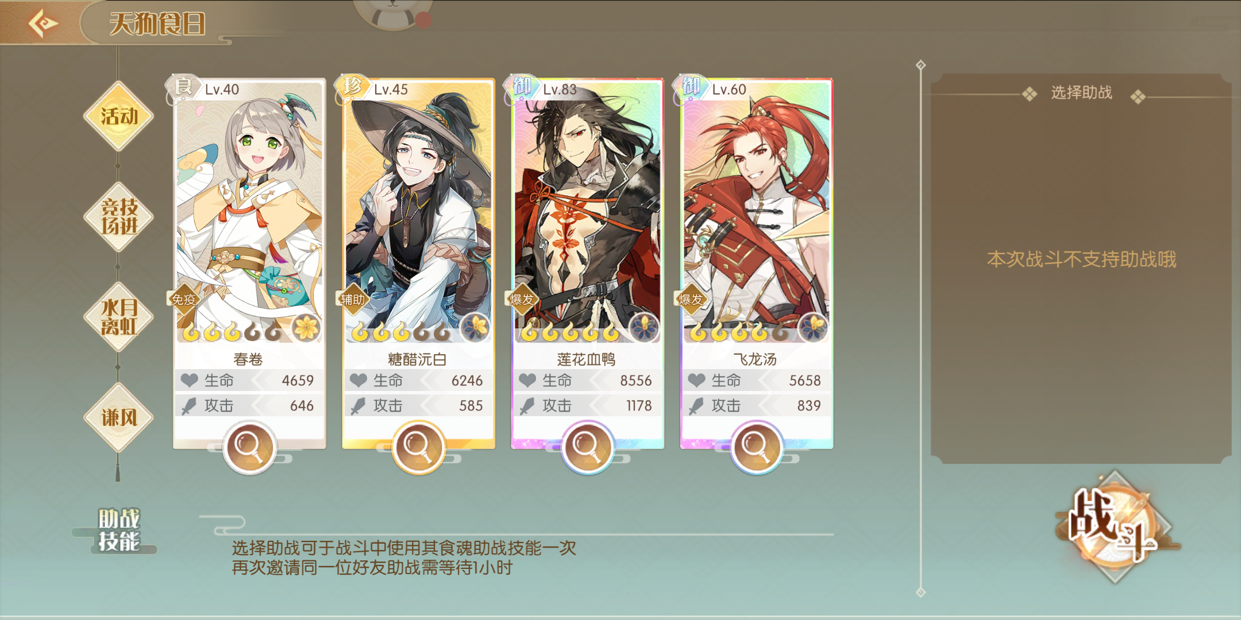Screen dimensions: 1241x620
Task: Inspect 春卷 with the magnifier icon
Action: (x=249, y=447)
